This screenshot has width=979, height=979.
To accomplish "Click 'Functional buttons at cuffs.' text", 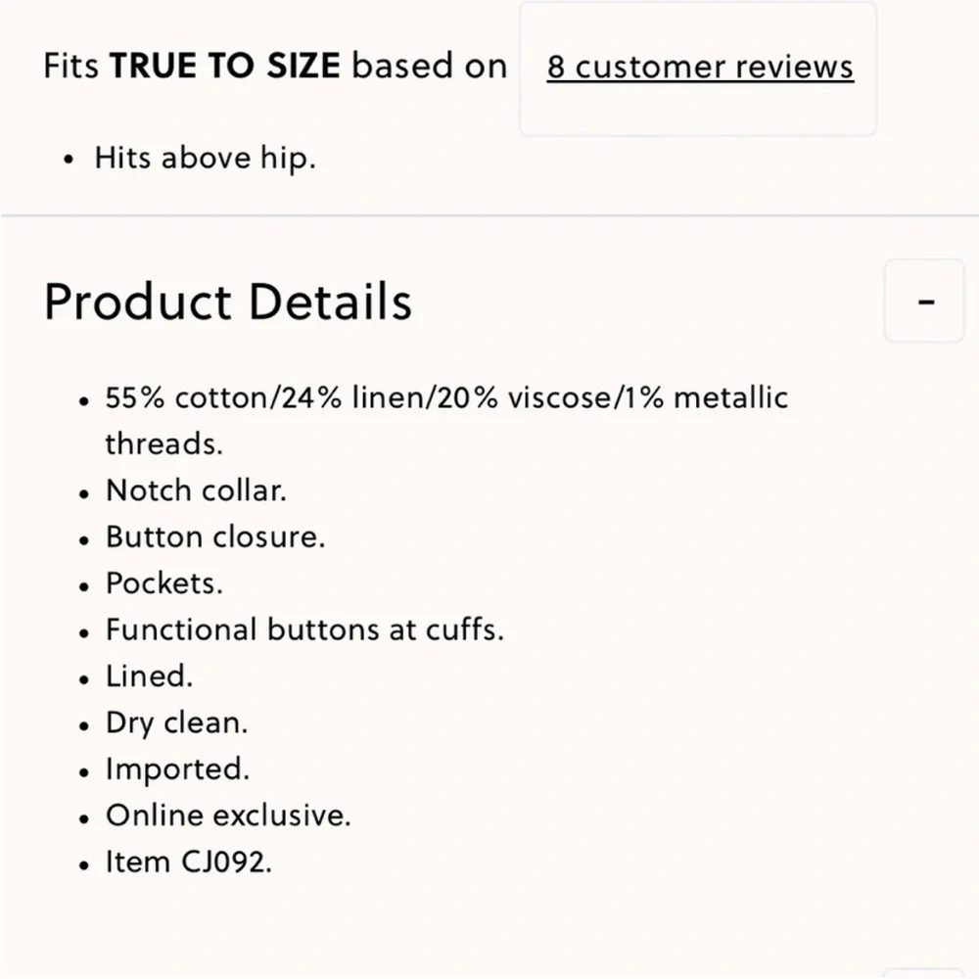I will click(x=304, y=629).
